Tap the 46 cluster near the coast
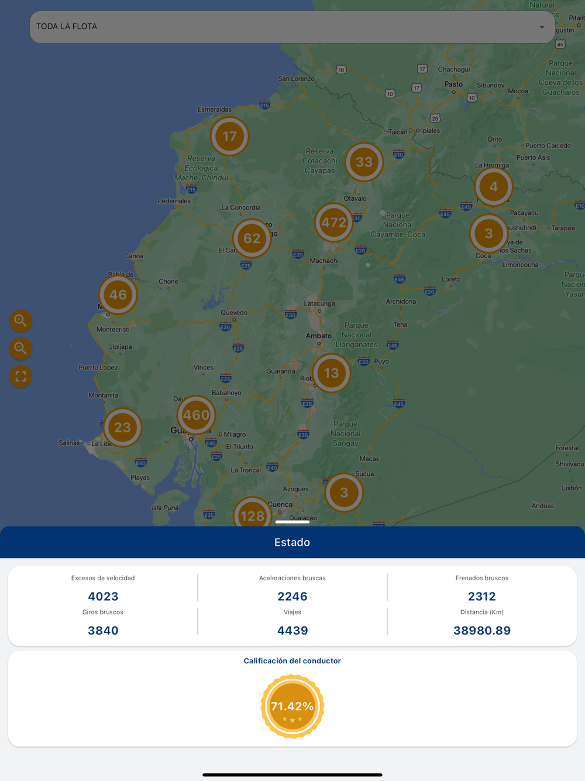The height and width of the screenshot is (781, 585). [118, 294]
